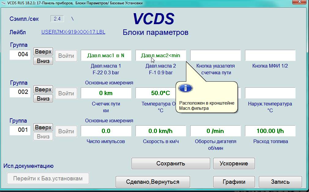309x192 pixels.
Task: Increase group 002 with Вверх button
Action: point(43,90)
